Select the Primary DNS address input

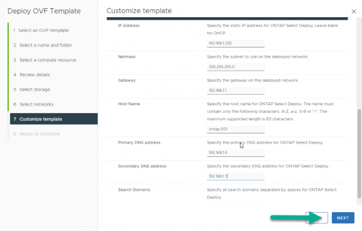(235, 153)
